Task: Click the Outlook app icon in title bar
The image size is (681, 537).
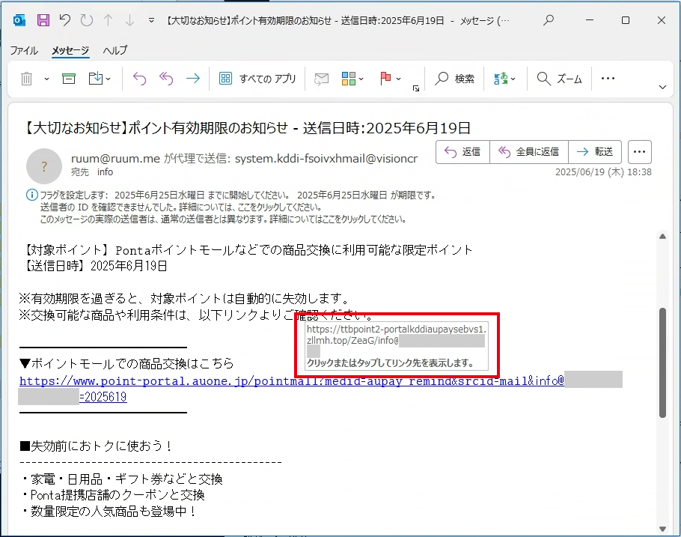Action: click(x=19, y=20)
